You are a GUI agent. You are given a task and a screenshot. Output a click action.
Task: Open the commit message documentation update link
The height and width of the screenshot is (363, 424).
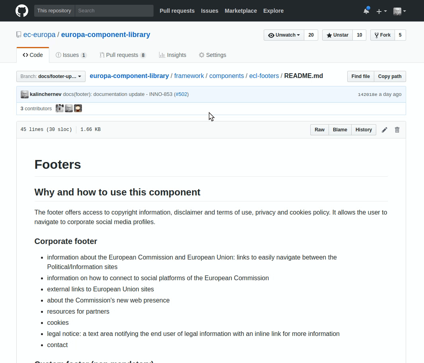tap(118, 94)
